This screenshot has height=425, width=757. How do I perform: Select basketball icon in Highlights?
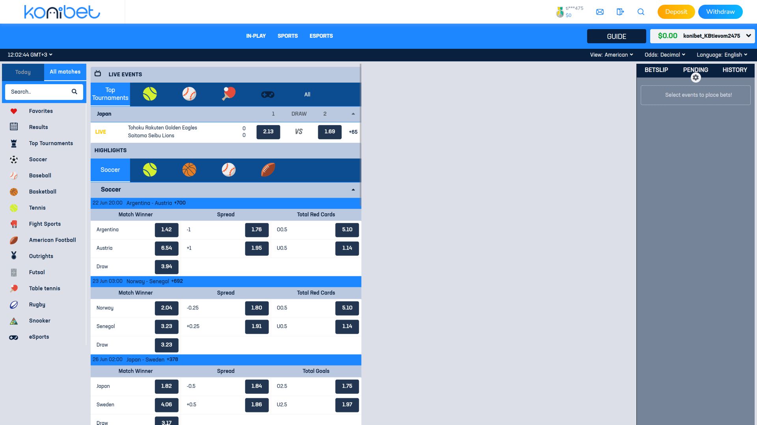pyautogui.click(x=189, y=170)
